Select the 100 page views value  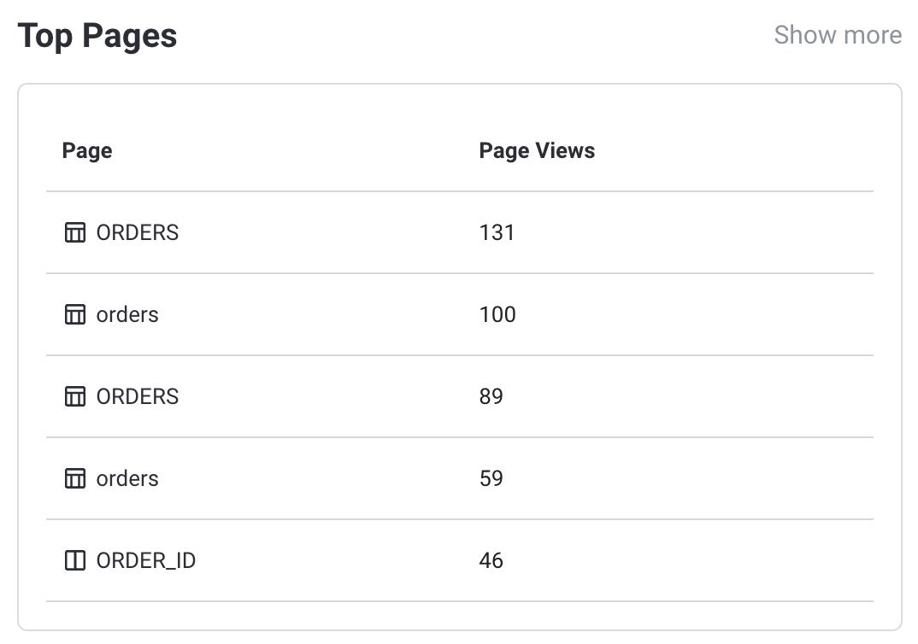pyautogui.click(x=497, y=314)
